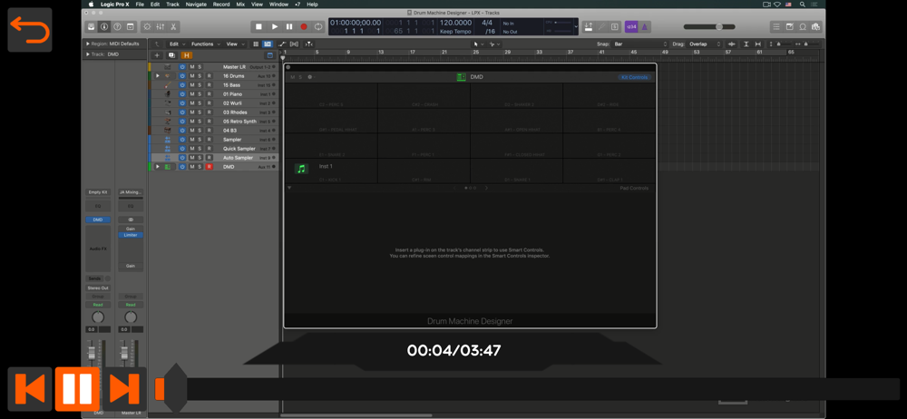Open the Record menu
Viewport: 907px width, 419px height.
(x=221, y=4)
